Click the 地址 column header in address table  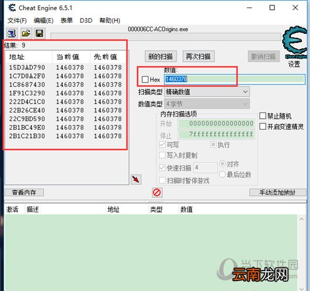(x=127, y=210)
